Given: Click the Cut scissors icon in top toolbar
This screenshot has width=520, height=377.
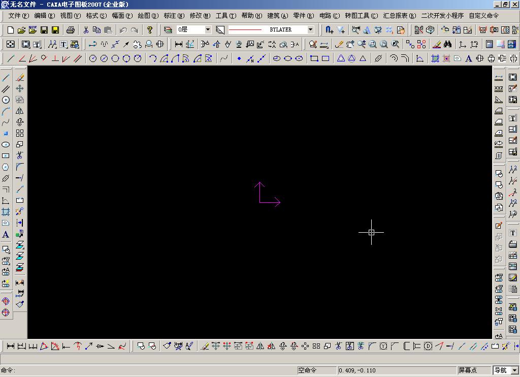Looking at the screenshot, I should [x=86, y=30].
